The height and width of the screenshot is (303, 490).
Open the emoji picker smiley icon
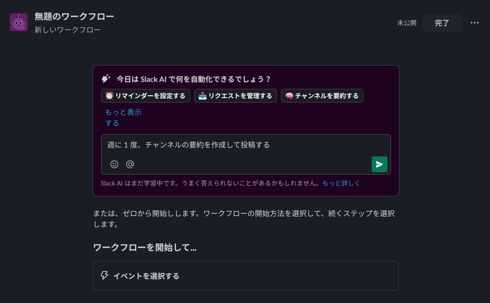114,164
